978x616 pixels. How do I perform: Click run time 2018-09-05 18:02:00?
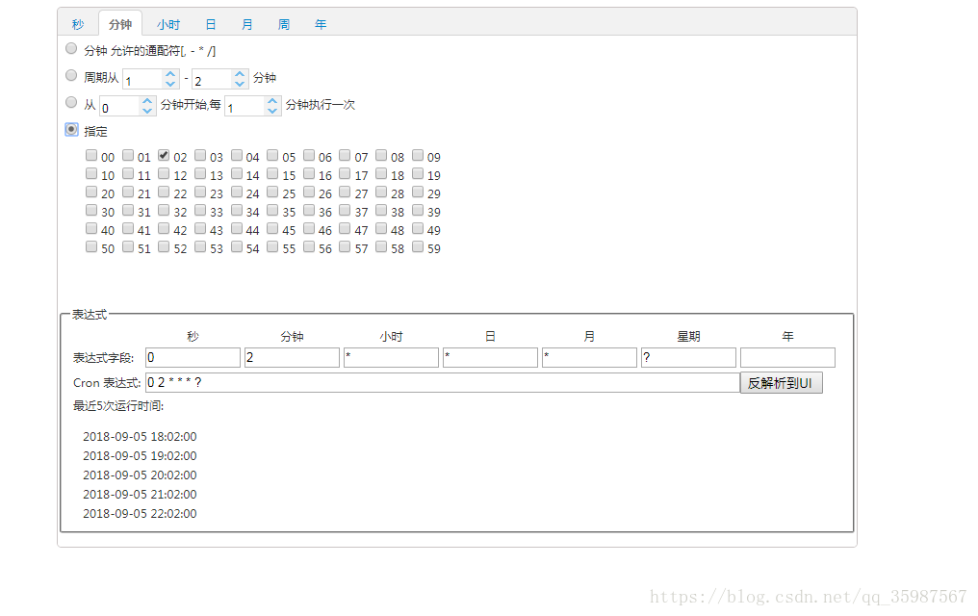[x=140, y=436]
